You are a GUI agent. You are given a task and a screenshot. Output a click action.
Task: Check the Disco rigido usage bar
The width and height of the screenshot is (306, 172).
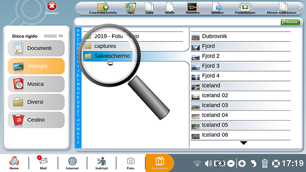click(50, 36)
